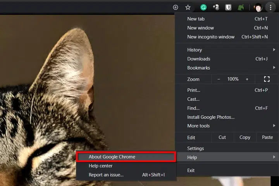The height and width of the screenshot is (186, 279).
Task: Click the Bitwarden shield extension icon
Action: [x=228, y=7]
